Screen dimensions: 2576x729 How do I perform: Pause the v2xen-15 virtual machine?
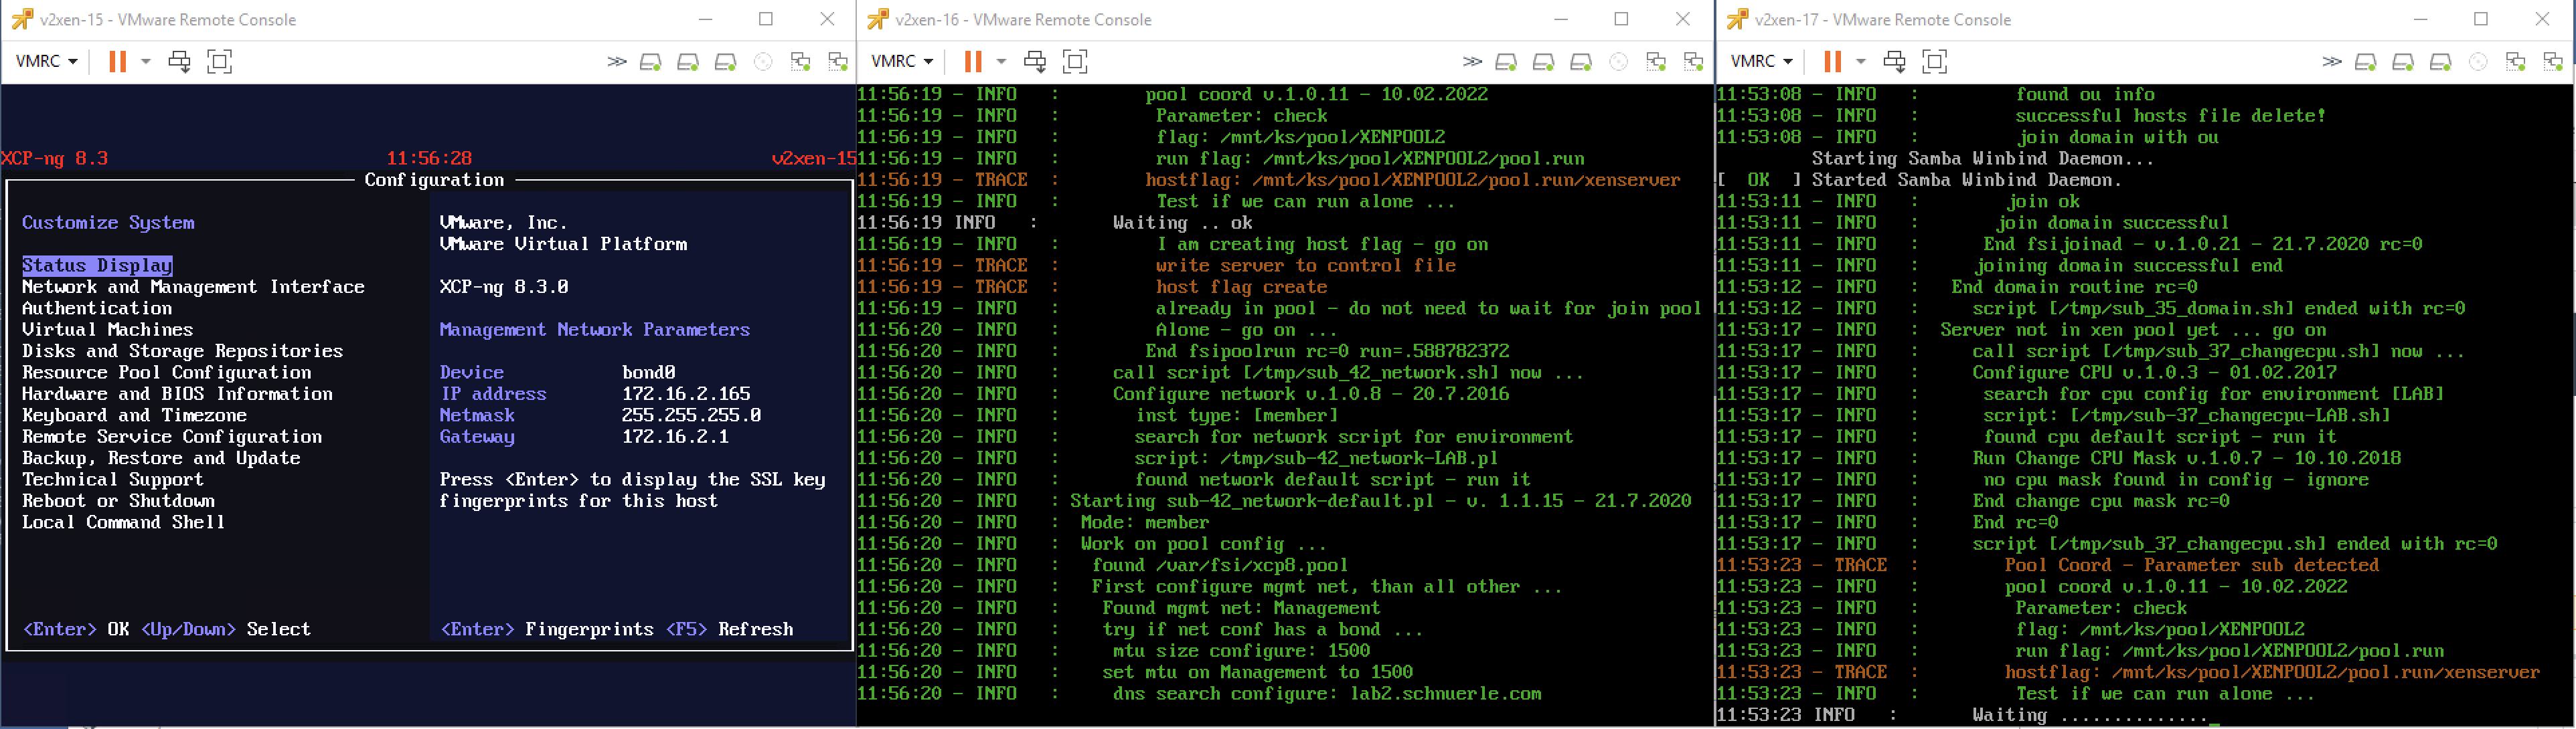coord(117,61)
